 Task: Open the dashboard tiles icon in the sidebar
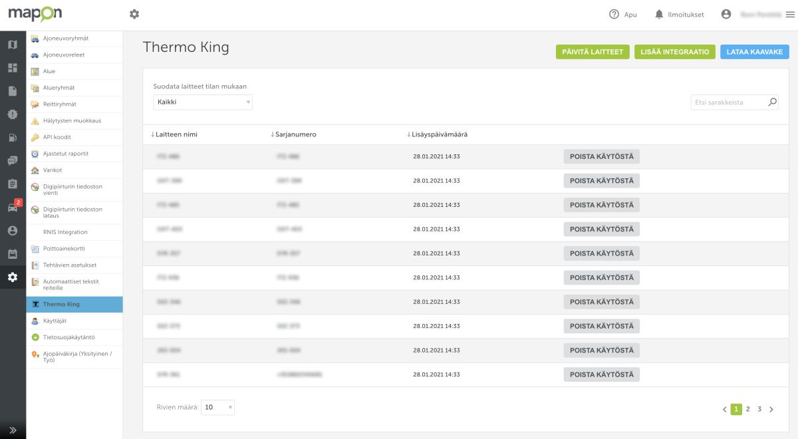tap(13, 68)
